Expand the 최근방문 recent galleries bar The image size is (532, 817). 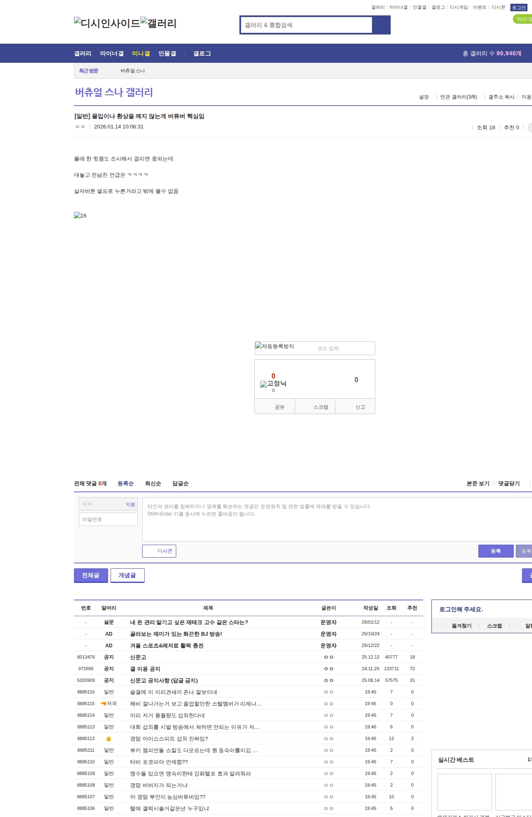pos(89,71)
